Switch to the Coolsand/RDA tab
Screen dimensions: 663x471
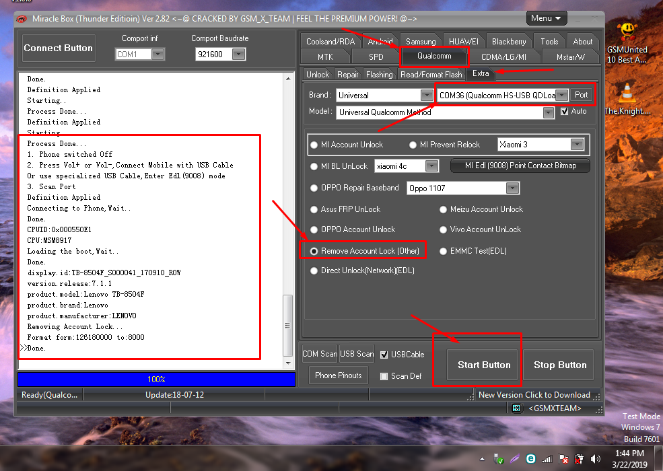click(x=330, y=42)
